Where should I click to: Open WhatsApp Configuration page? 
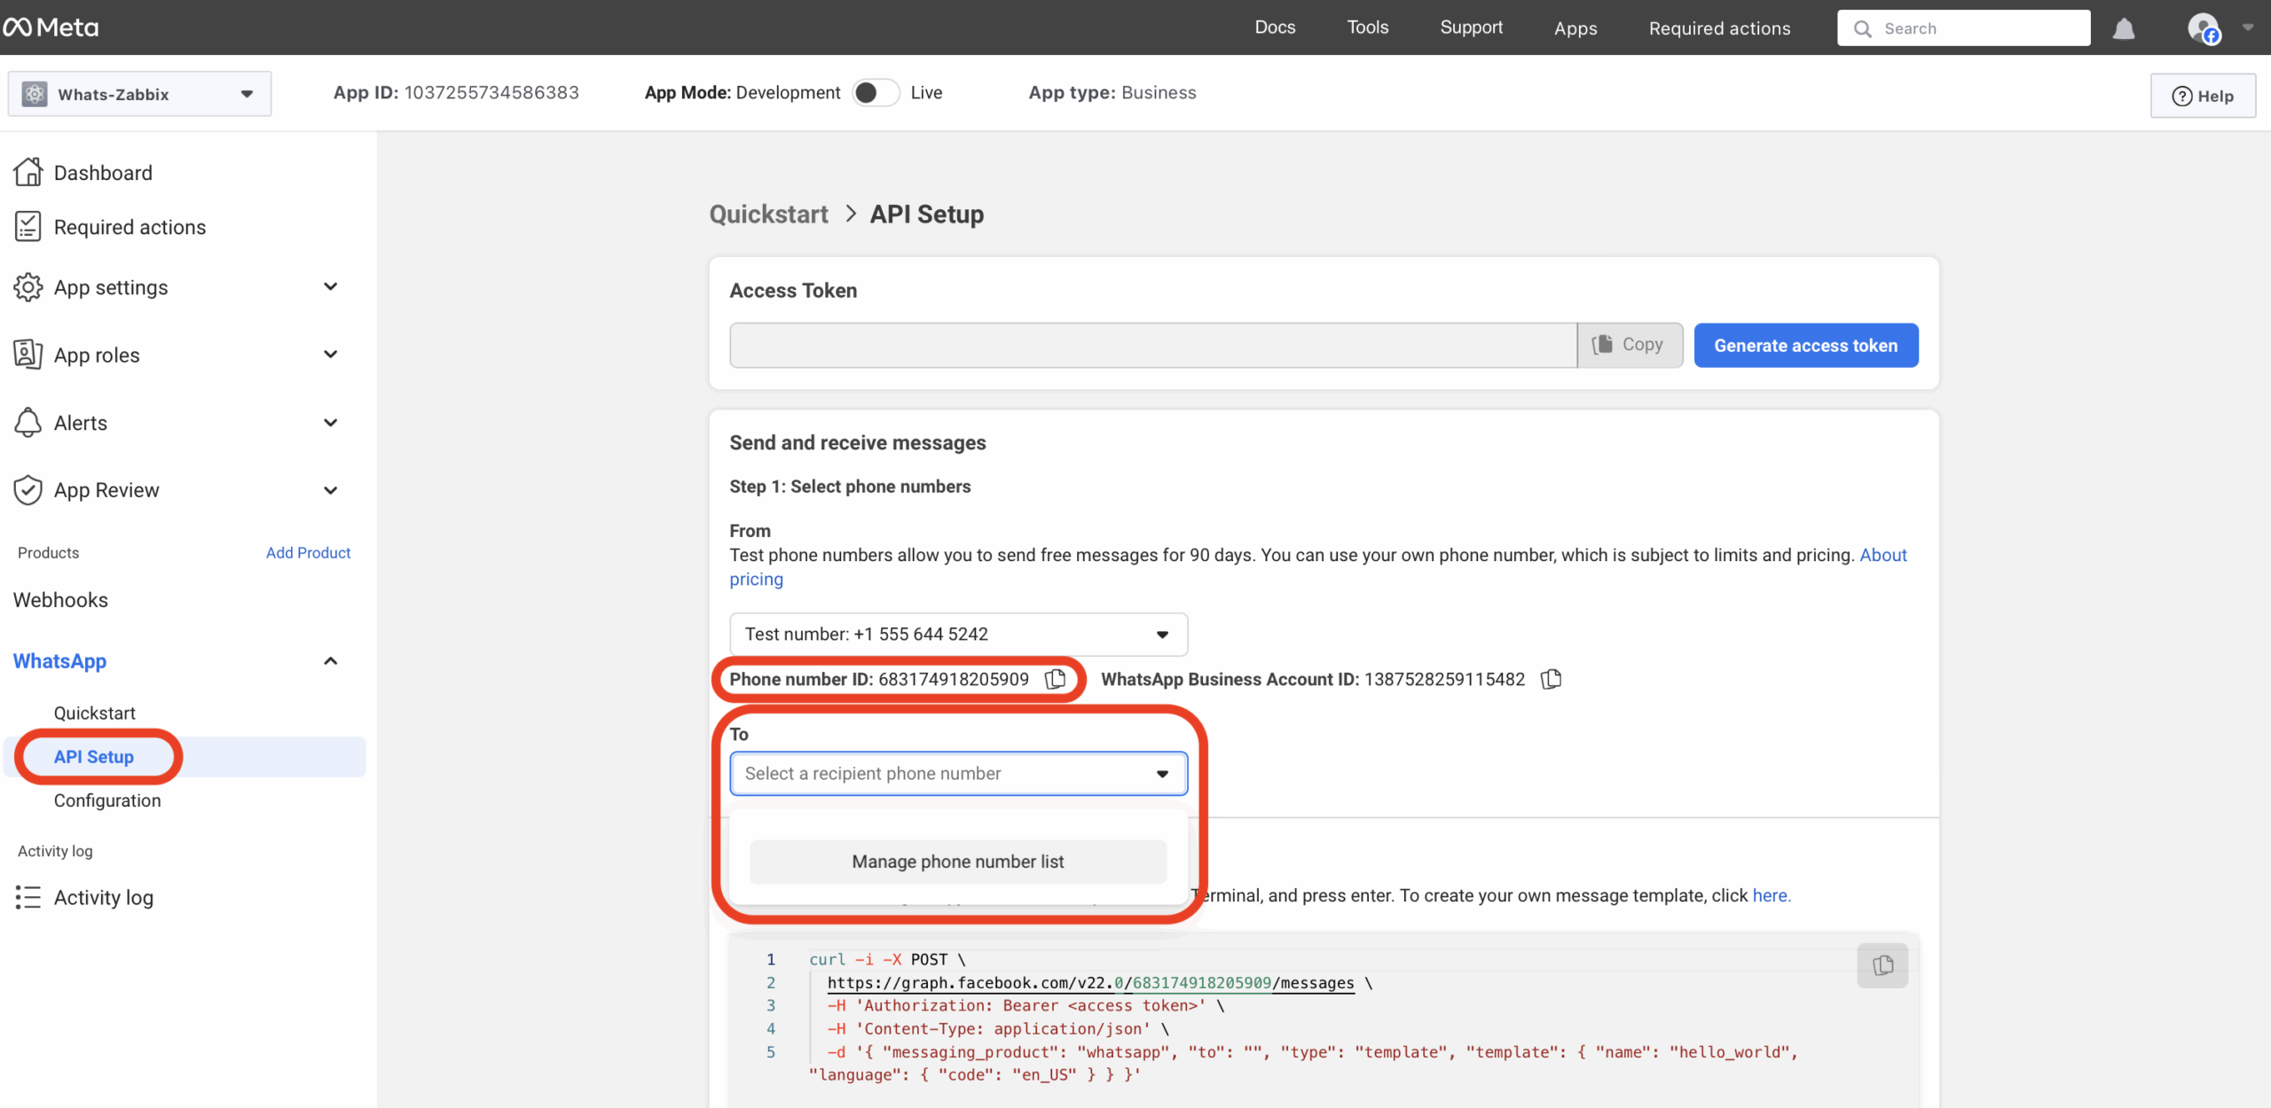click(x=107, y=800)
